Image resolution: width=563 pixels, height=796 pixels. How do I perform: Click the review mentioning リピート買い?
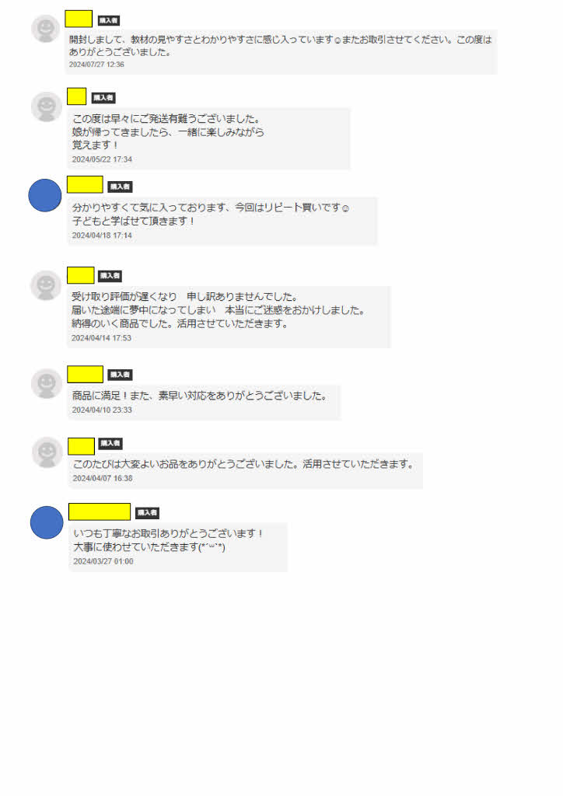point(211,215)
